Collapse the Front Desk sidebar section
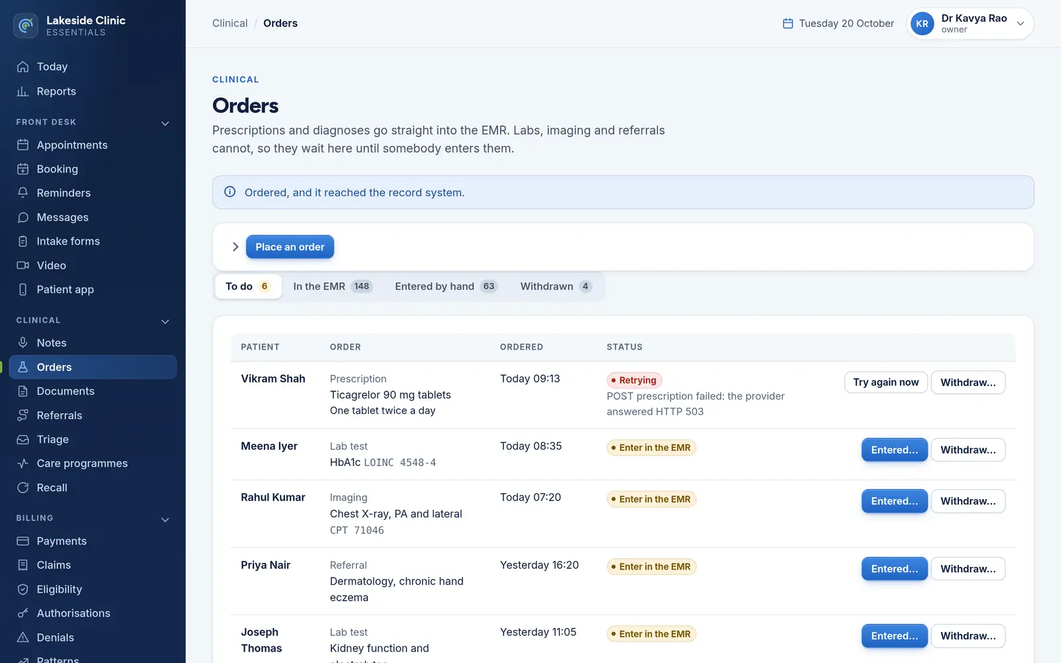The height and width of the screenshot is (663, 1061). pos(165,123)
